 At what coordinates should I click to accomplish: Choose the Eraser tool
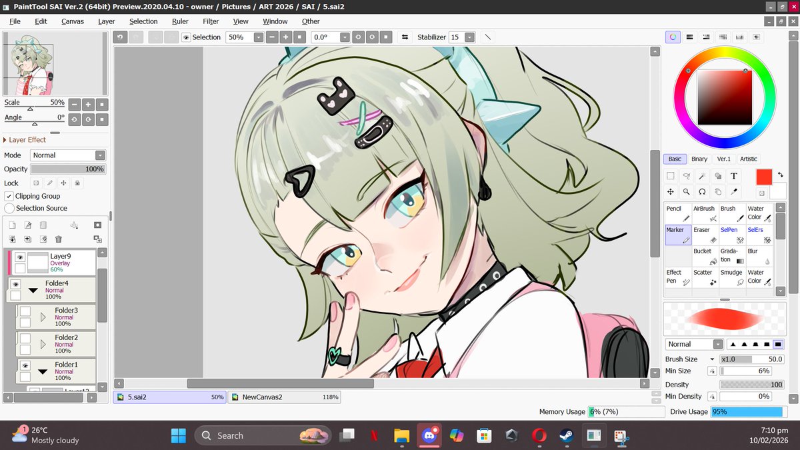pos(705,235)
